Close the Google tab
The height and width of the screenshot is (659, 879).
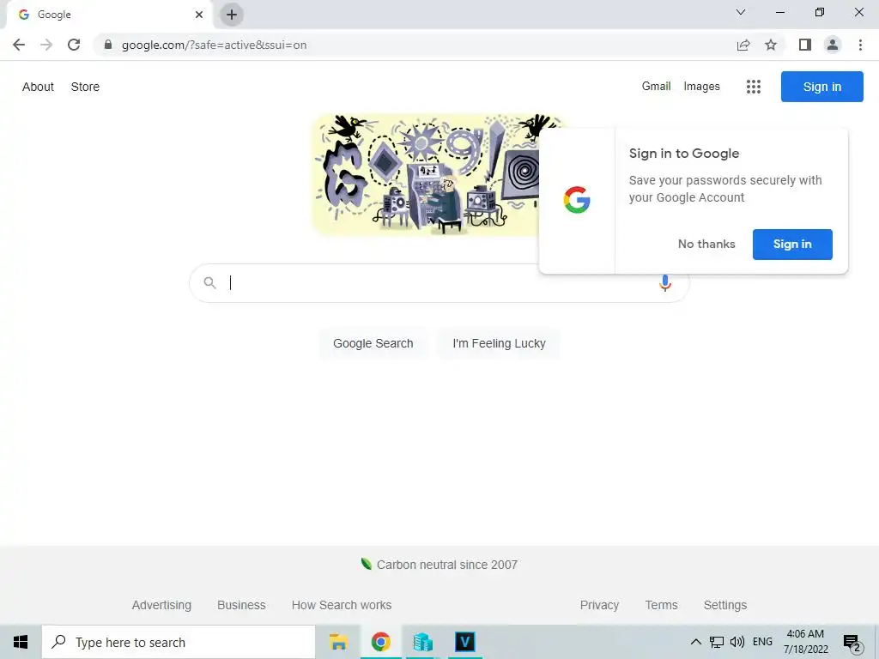pos(199,15)
